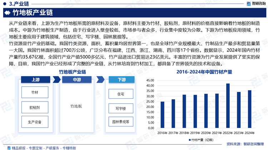Click the 2019年 bar in the chart
The height and width of the screenshot is (150, 268).
point(195,111)
